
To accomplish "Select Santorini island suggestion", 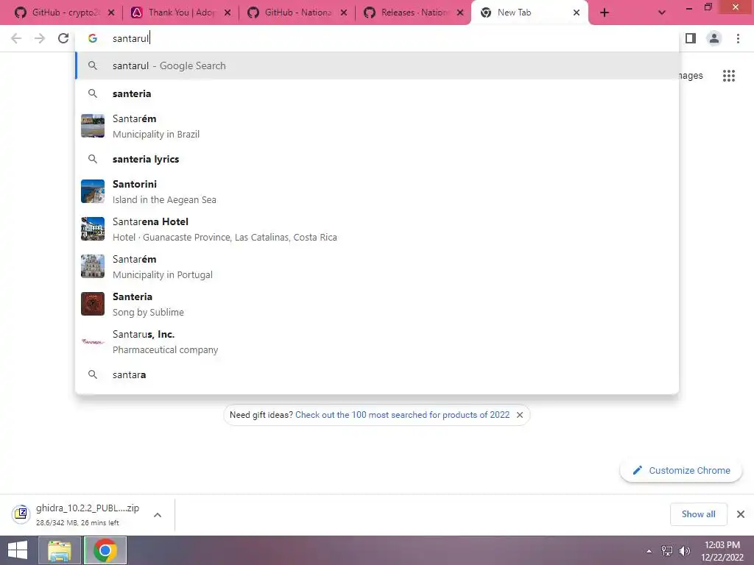I will pyautogui.click(x=378, y=191).
